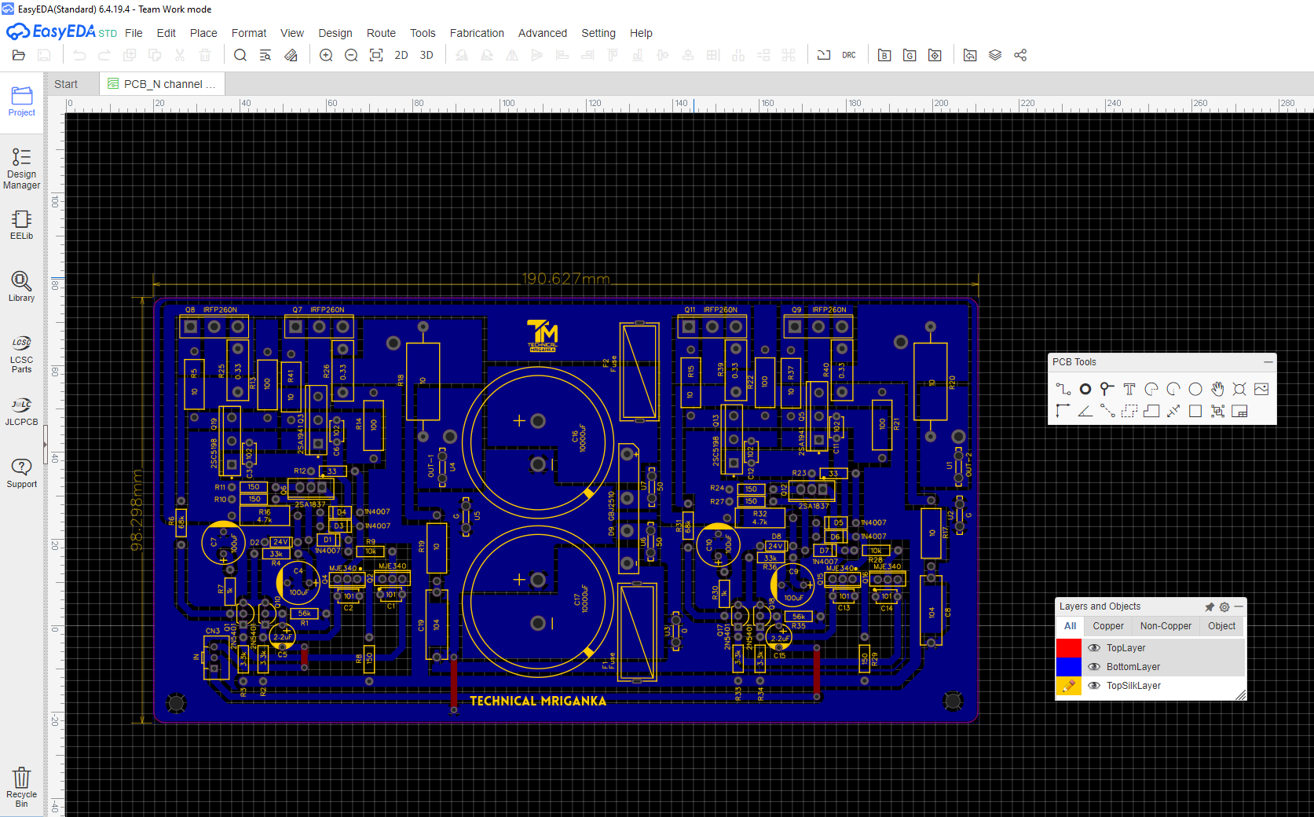Open the Library in left sidebar
Screen dimensions: 1314x817
(x=22, y=287)
